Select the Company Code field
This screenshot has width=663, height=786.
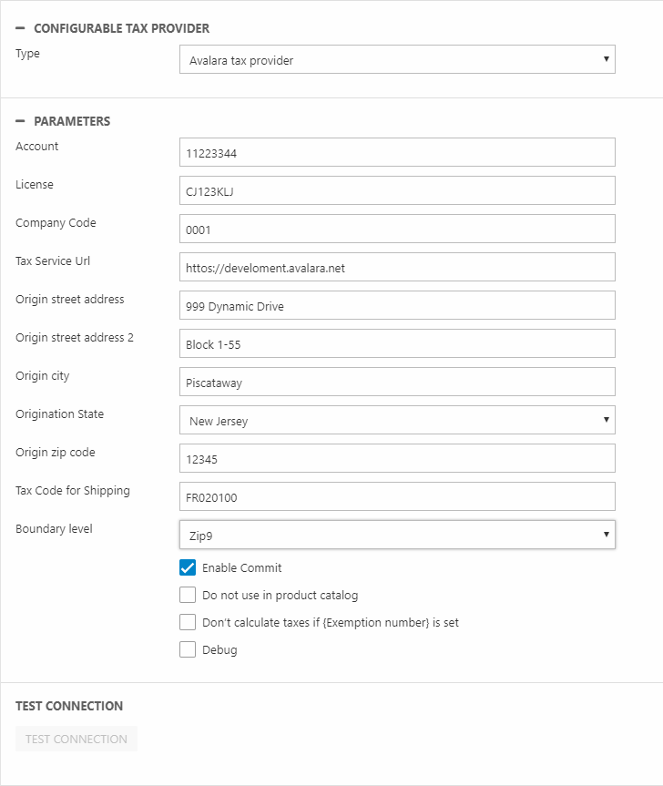[x=397, y=230]
